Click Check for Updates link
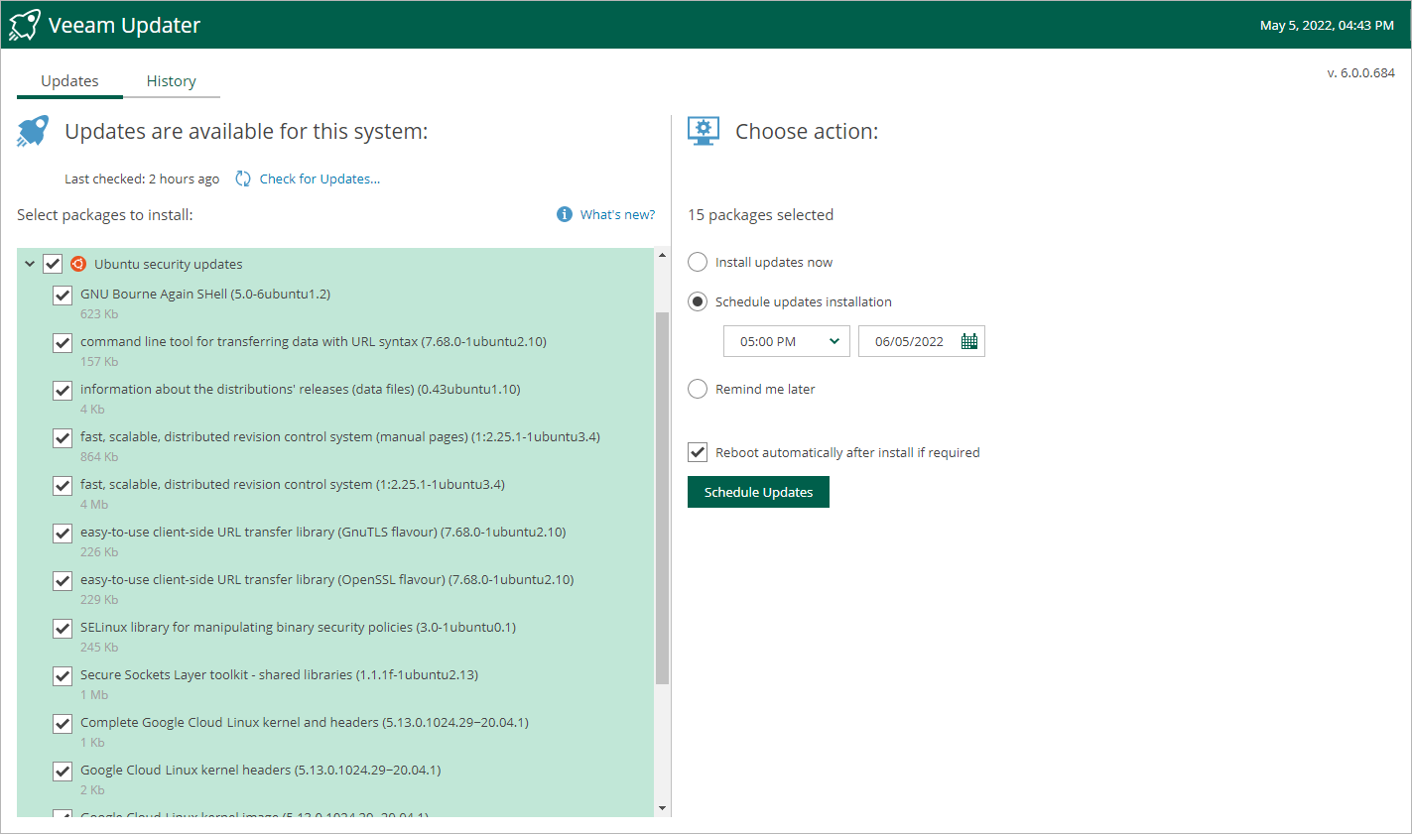 (320, 179)
